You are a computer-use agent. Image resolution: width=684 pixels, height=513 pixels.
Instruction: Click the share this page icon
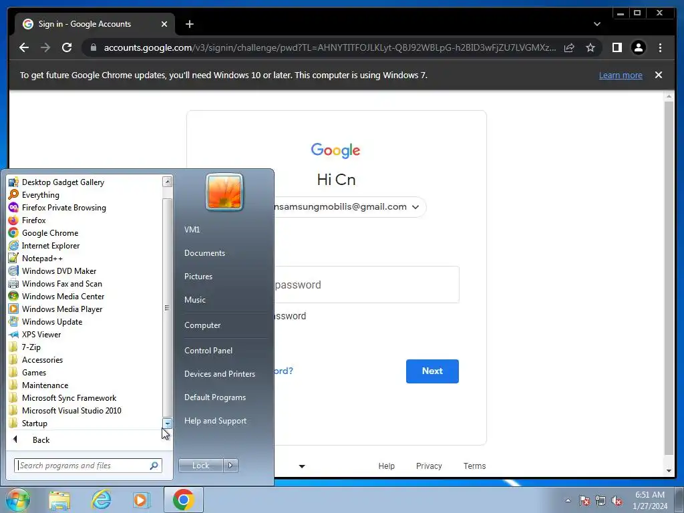(x=569, y=47)
